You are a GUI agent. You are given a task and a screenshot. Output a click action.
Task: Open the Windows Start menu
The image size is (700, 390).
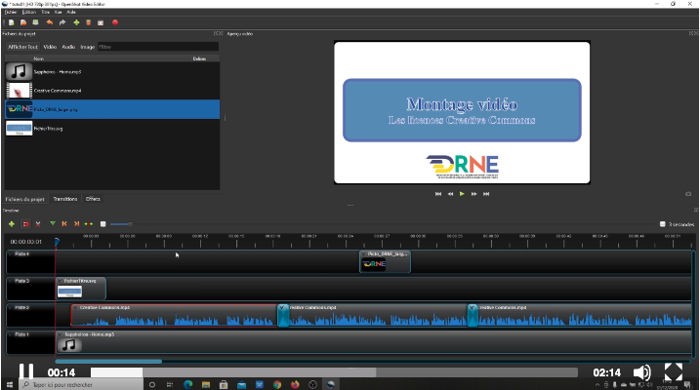[x=10, y=385]
